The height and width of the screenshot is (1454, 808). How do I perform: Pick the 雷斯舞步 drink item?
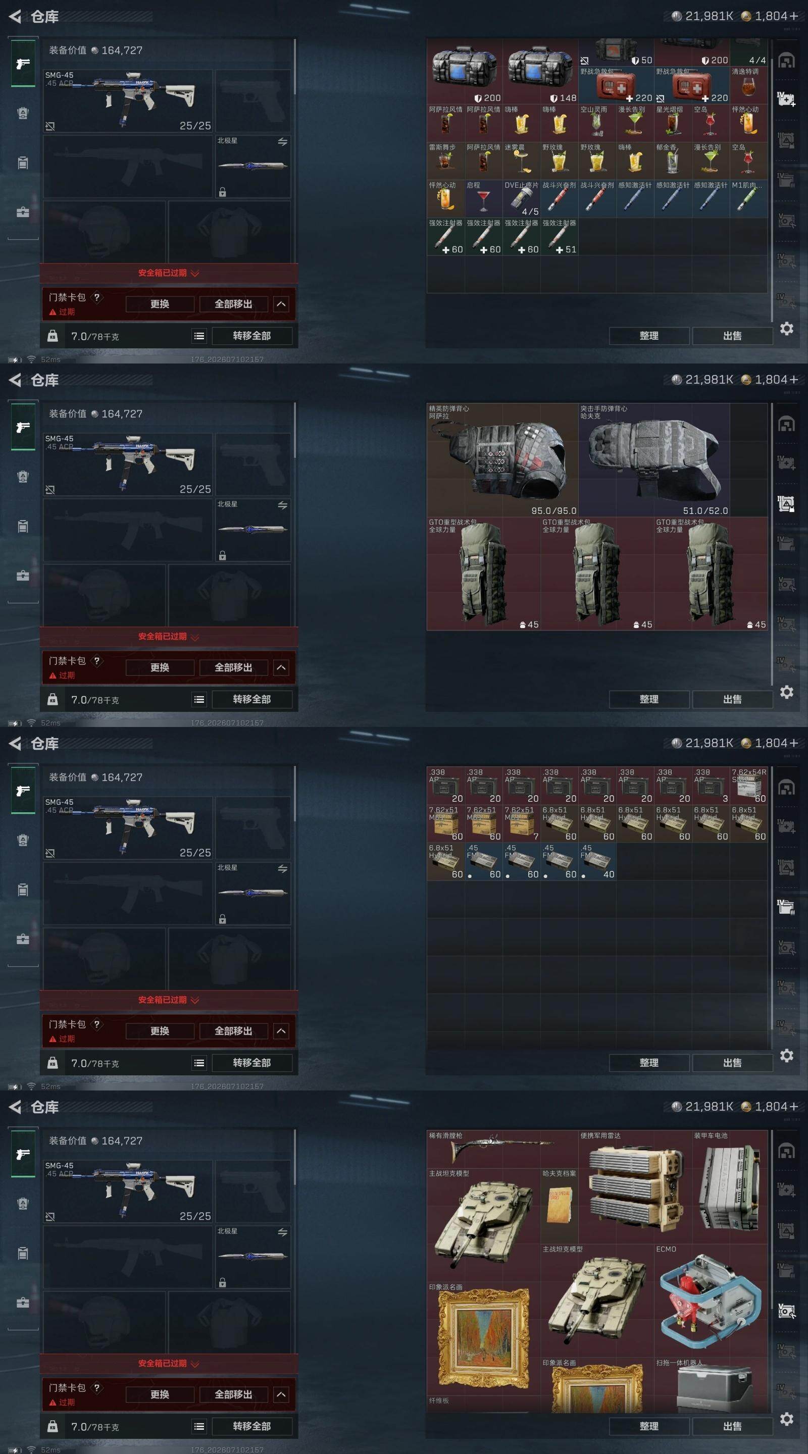pyautogui.click(x=445, y=161)
